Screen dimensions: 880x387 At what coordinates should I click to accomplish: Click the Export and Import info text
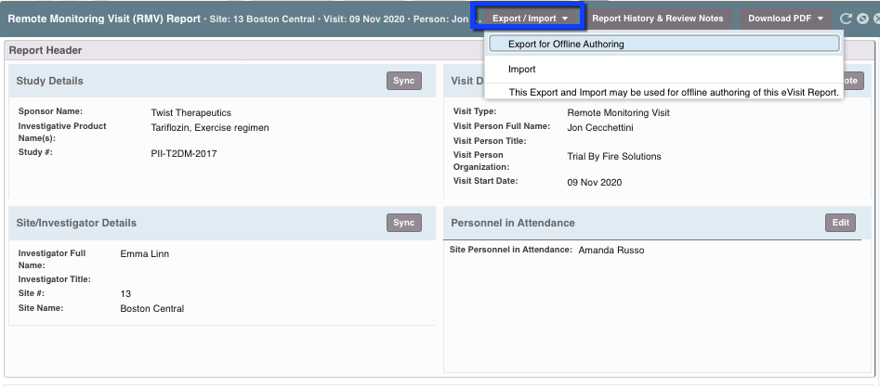[673, 92]
